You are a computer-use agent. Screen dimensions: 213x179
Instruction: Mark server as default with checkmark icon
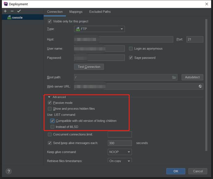click(x=19, y=11)
